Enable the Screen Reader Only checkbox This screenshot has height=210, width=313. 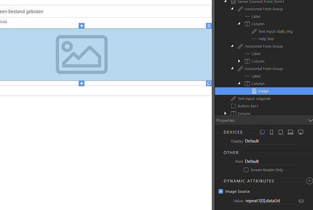pyautogui.click(x=246, y=170)
